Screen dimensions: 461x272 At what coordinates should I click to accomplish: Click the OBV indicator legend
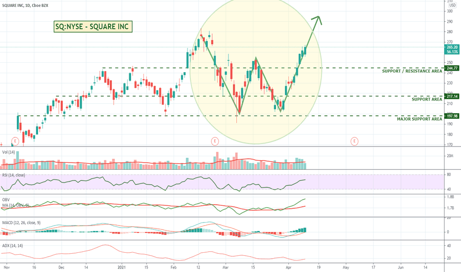pos(6,200)
